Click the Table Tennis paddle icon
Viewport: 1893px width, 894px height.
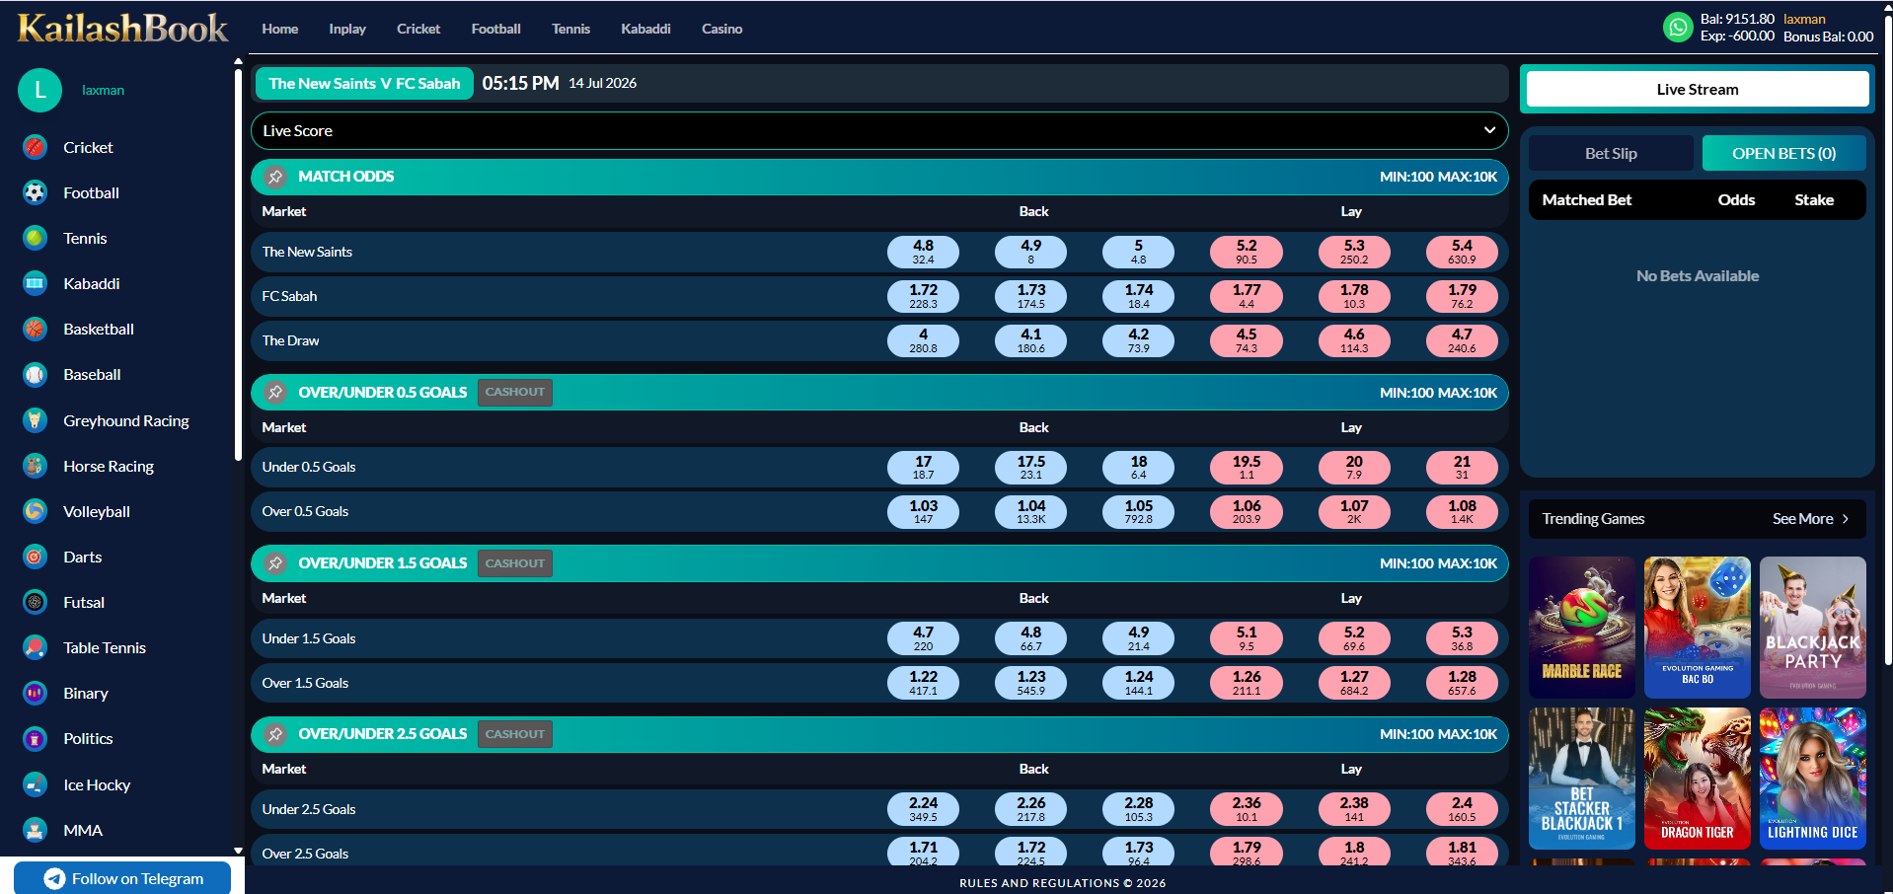pyautogui.click(x=35, y=647)
